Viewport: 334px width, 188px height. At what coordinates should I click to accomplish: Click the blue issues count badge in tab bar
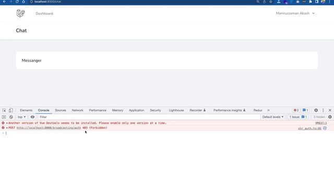tap(305, 110)
